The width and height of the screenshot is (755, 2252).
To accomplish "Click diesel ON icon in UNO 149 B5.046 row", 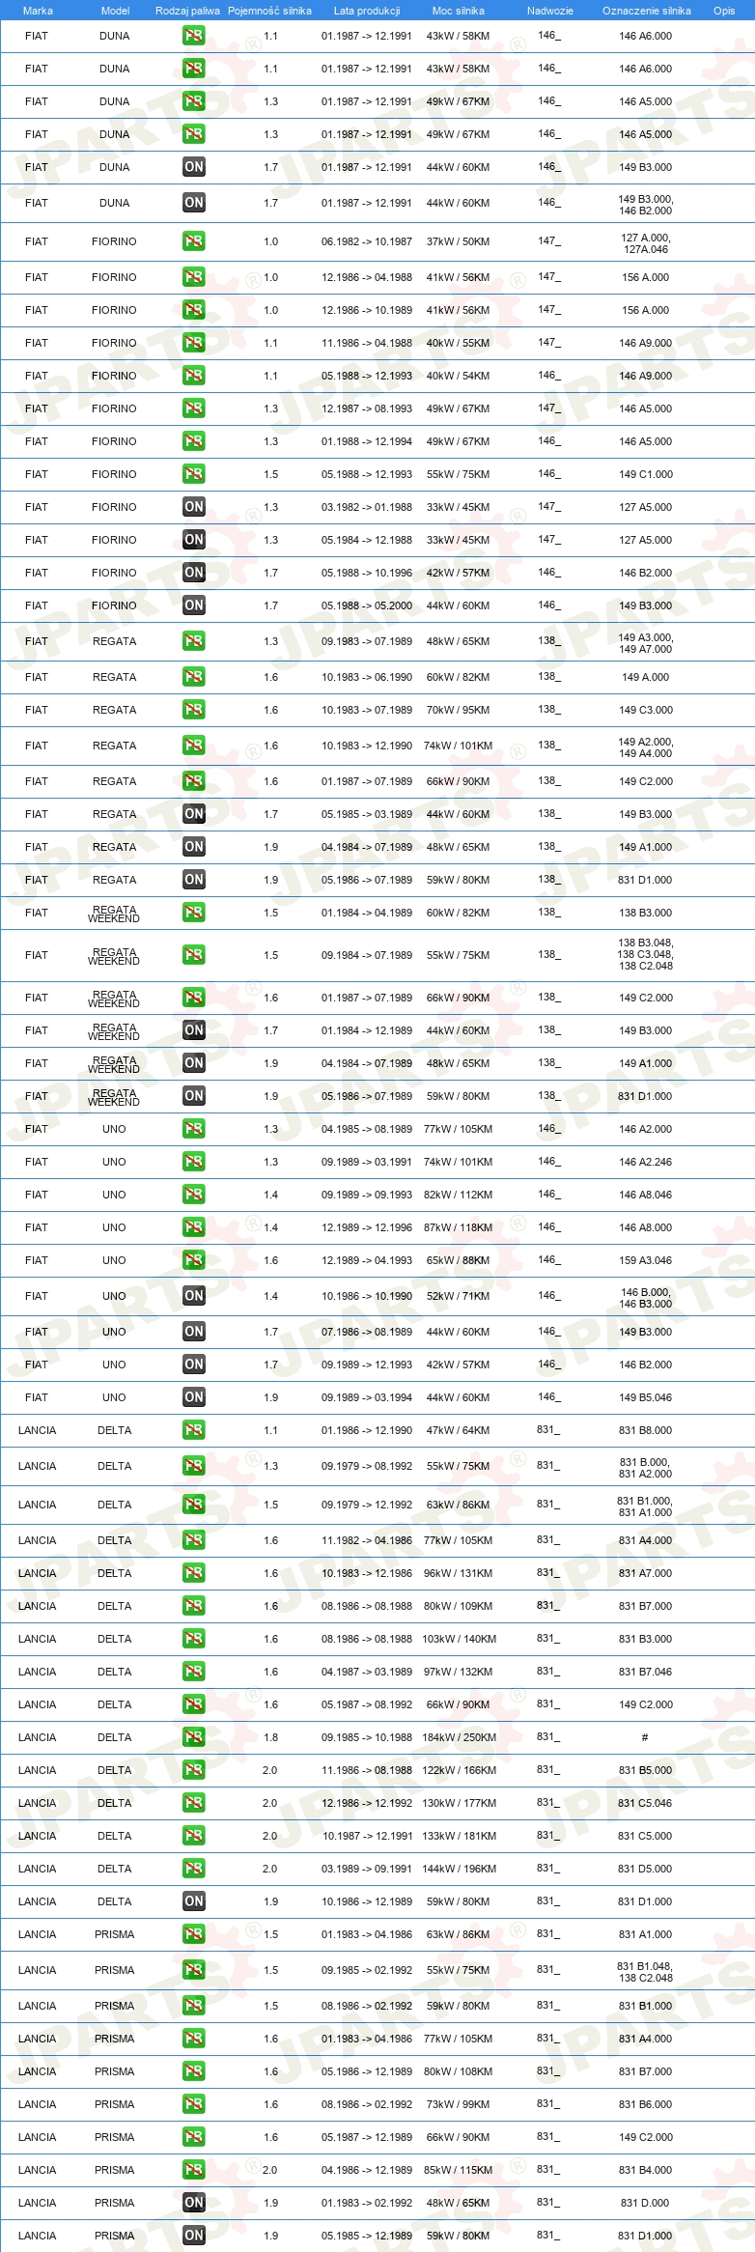I will [x=194, y=1397].
